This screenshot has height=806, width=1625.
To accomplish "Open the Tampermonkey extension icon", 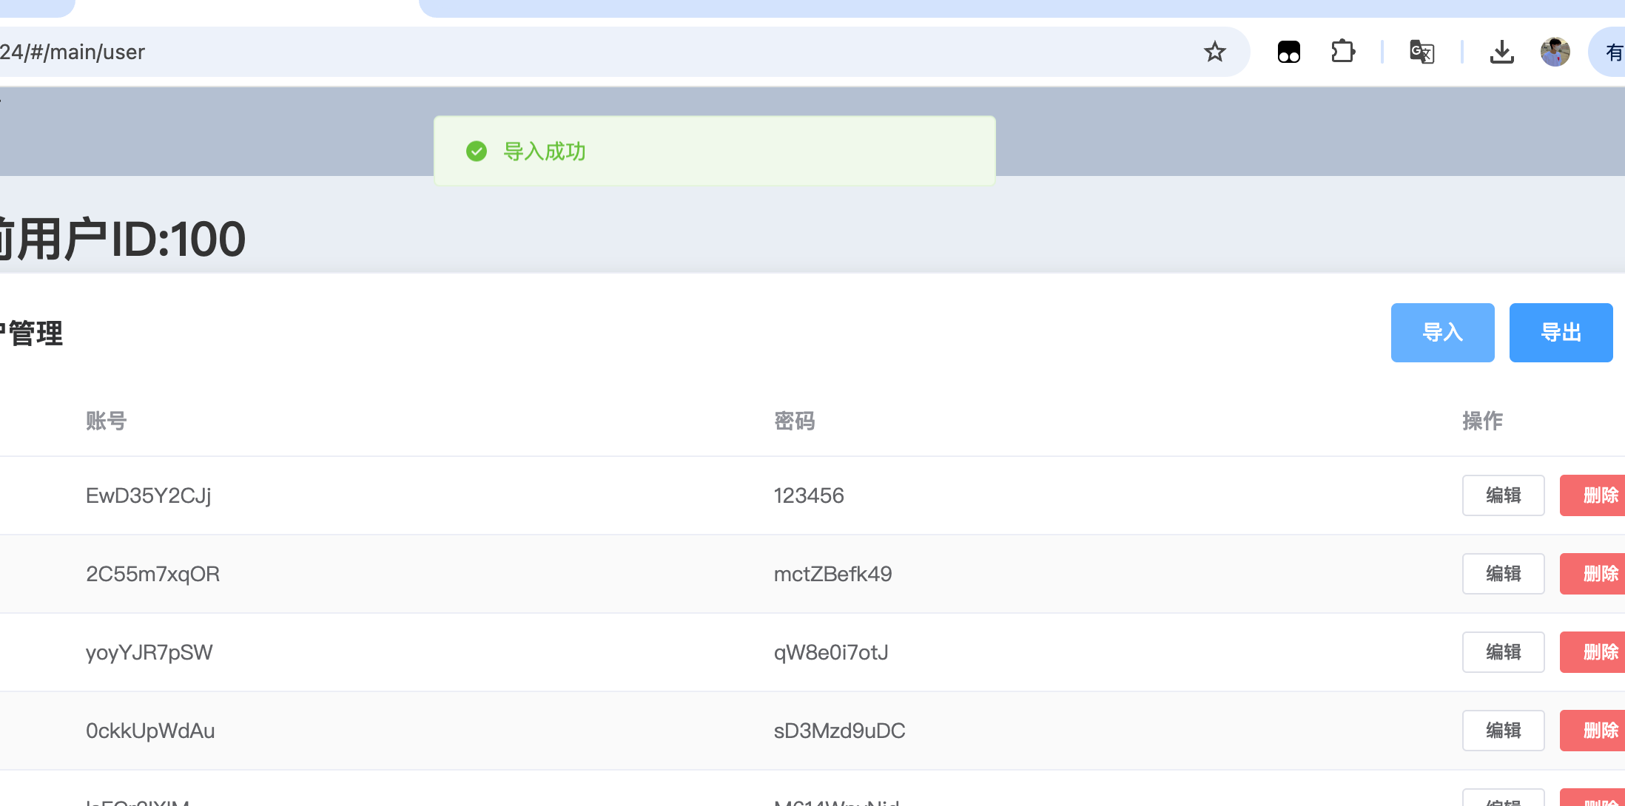I will point(1288,52).
